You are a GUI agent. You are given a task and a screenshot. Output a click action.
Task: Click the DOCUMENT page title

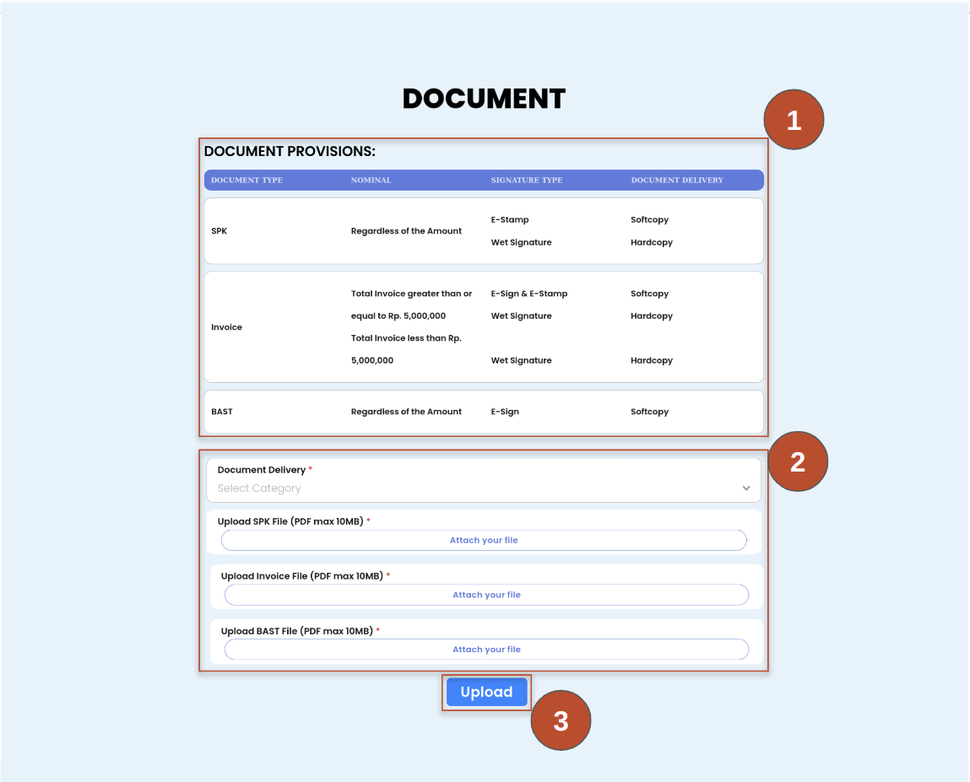click(484, 99)
